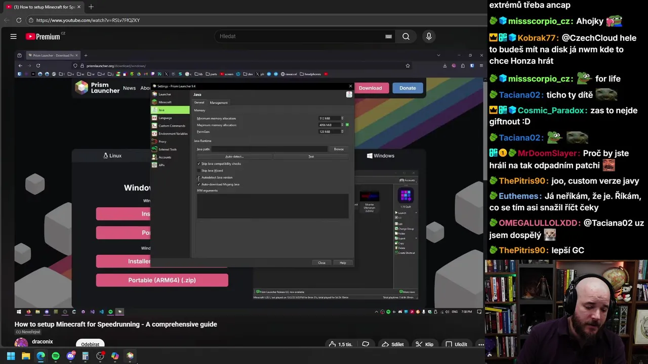Open the YouTube guide hamburger menu

[14, 36]
